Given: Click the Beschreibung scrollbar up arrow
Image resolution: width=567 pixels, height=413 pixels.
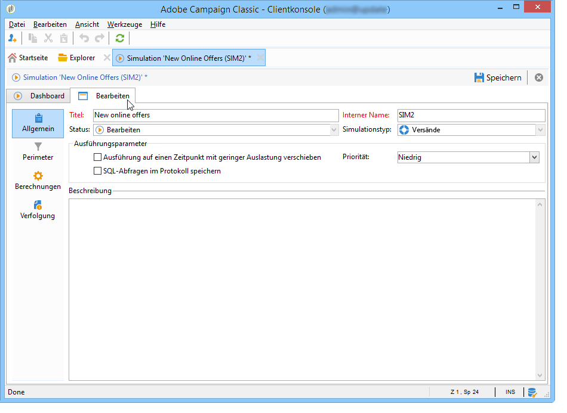Looking at the screenshot, I should 540,204.
